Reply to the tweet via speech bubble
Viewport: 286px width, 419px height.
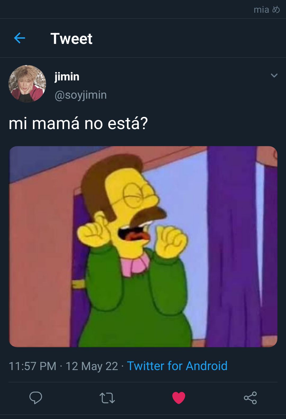click(x=36, y=398)
